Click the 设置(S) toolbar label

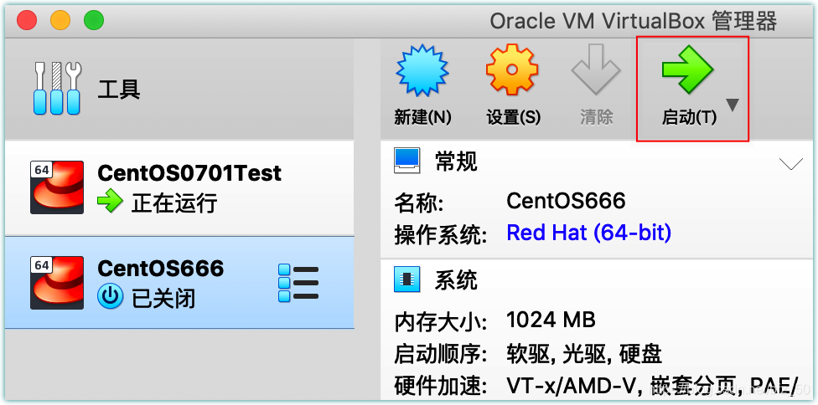(513, 118)
